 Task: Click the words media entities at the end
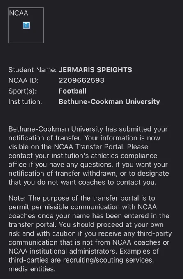32,269
